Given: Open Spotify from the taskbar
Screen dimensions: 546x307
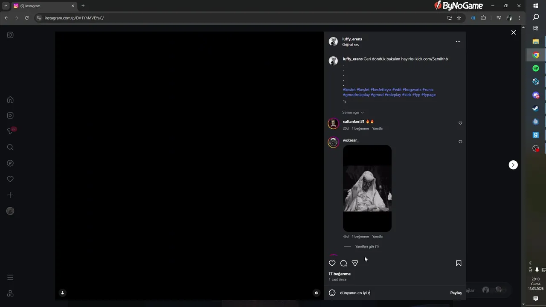Looking at the screenshot, I should coord(536,68).
